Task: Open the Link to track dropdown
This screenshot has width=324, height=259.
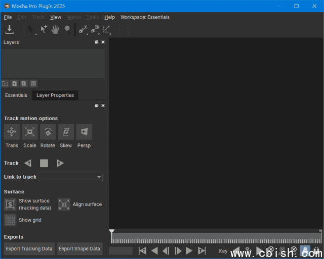Action: click(x=70, y=177)
